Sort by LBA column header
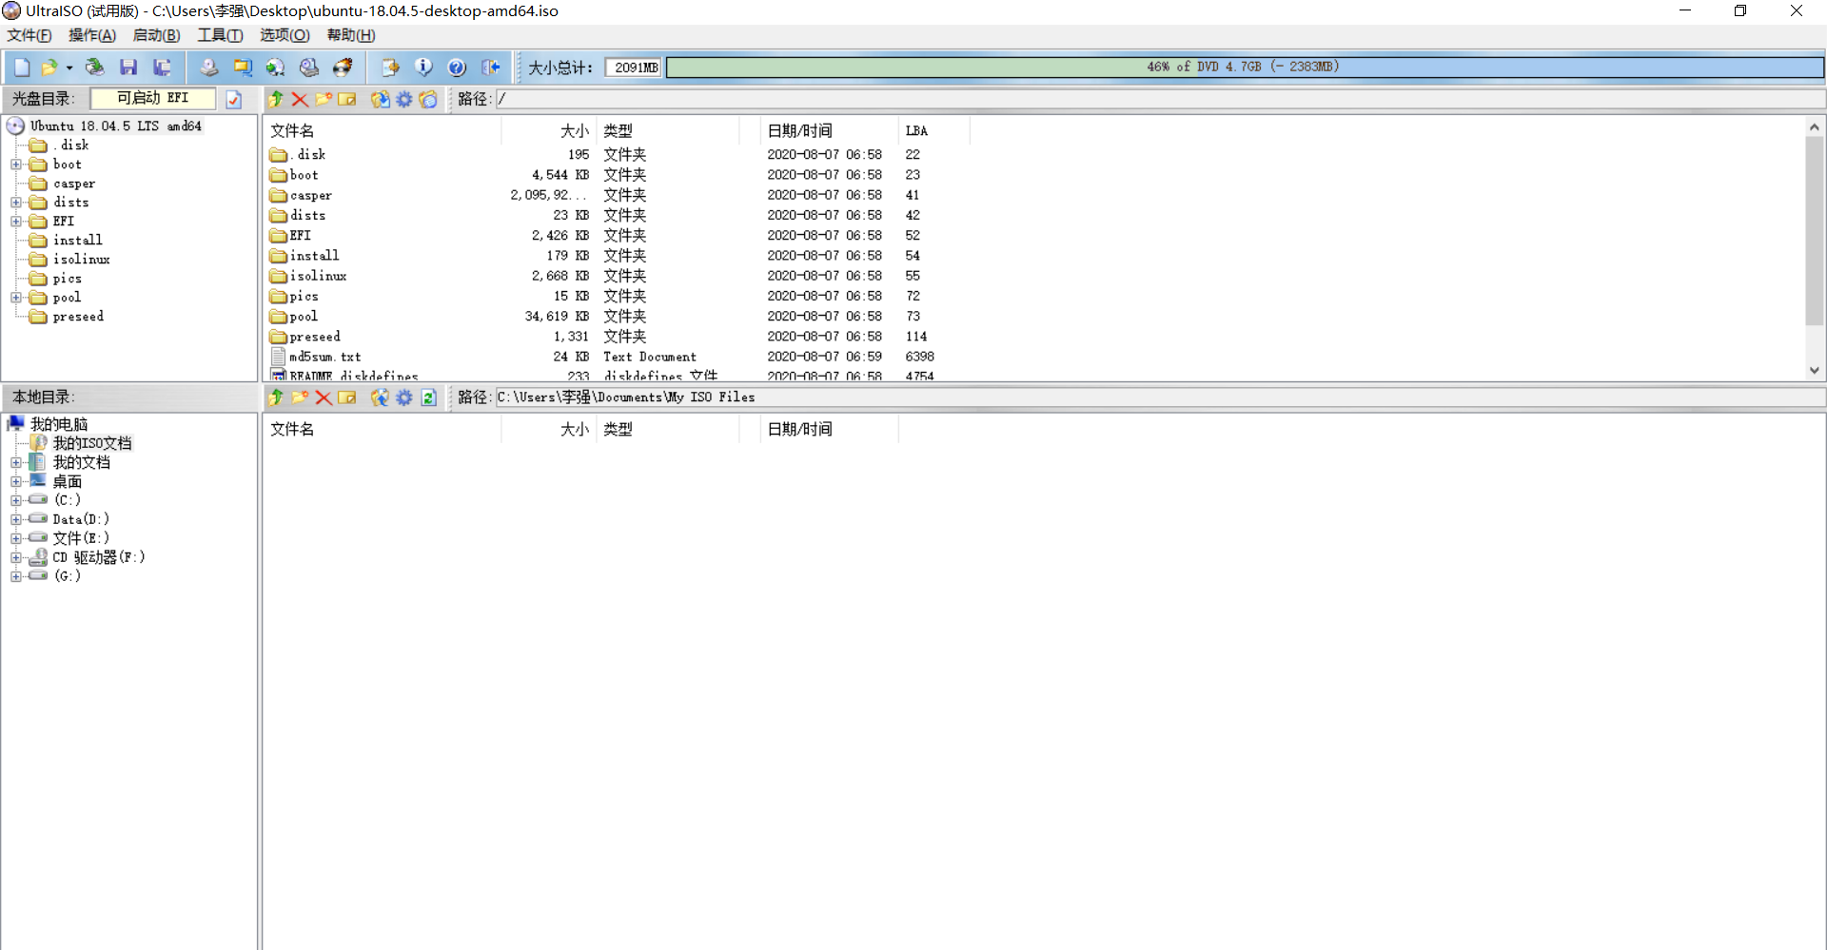 click(933, 131)
